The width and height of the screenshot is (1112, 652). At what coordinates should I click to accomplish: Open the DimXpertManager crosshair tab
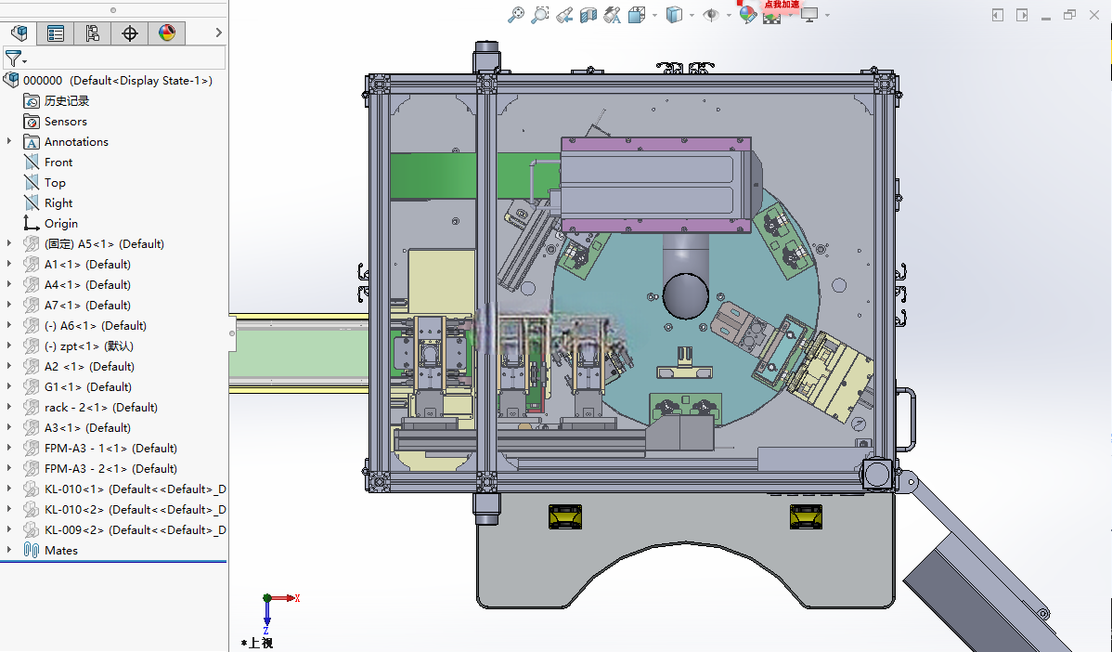[x=130, y=33]
